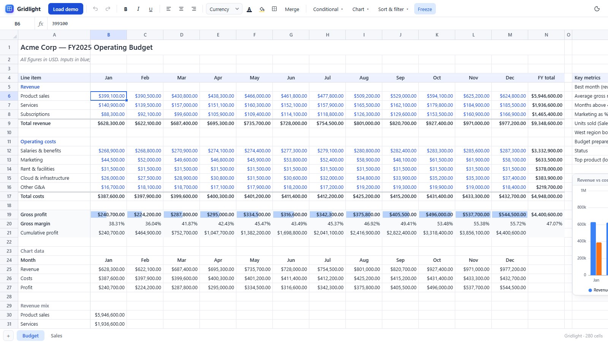Open the cell borders icon
Viewport: 608px width, 342px height.
pos(274,9)
